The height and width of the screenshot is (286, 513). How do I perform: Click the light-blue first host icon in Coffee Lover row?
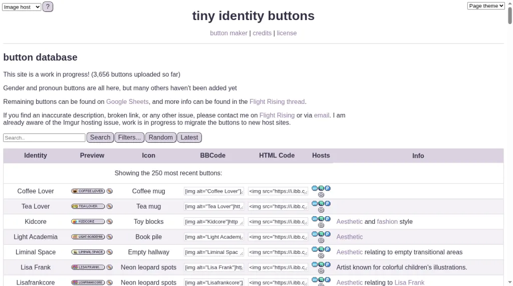pos(315,188)
